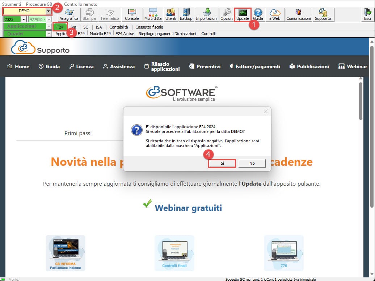The width and height of the screenshot is (375, 281).
Task: Click the Esci exit icon
Action: pos(367,14)
